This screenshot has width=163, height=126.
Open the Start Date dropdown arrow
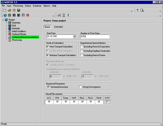pos(74,37)
